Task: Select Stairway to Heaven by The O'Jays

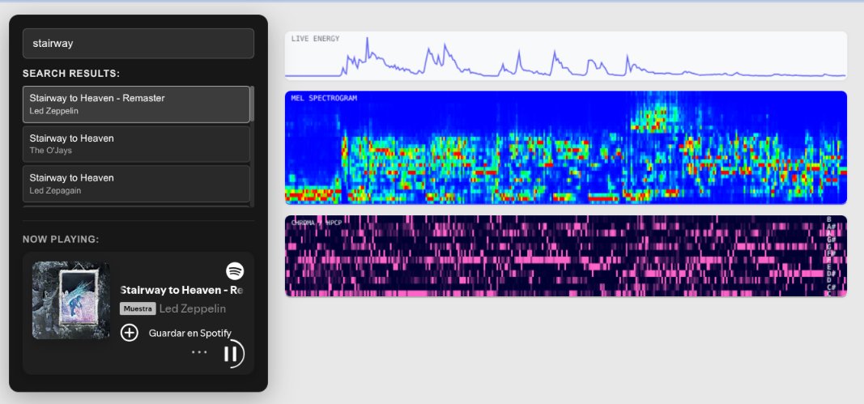Action: pyautogui.click(x=136, y=144)
